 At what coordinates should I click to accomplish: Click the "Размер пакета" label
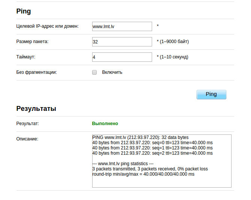tap(33, 42)
